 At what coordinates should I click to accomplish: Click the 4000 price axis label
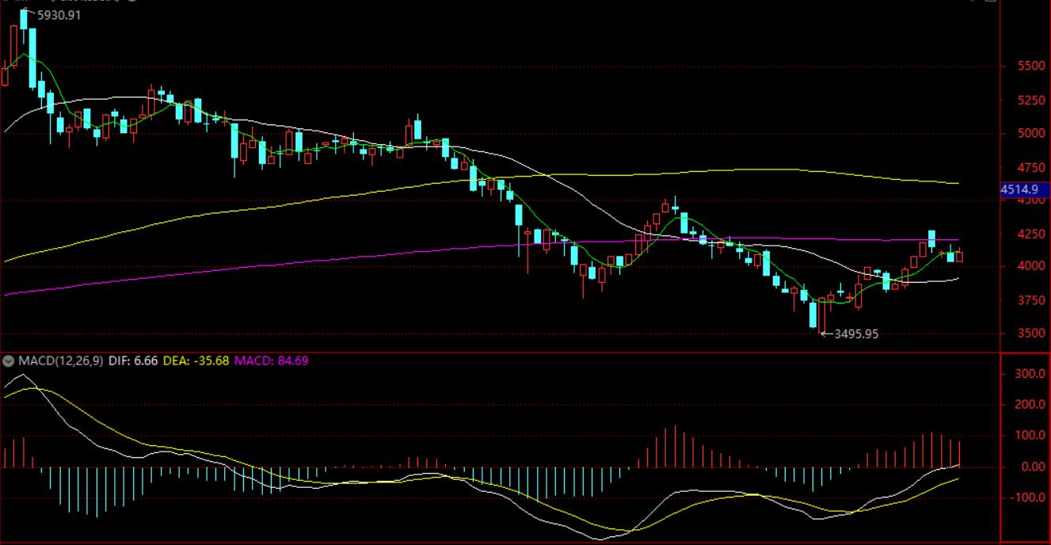(1030, 266)
